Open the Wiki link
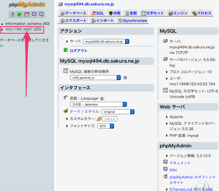219x191 pixels. 173,170
